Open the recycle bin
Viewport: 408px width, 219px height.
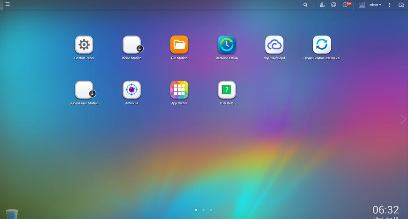[12, 214]
